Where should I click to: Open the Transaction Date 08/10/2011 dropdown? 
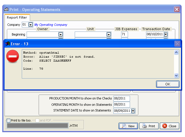[166, 34]
